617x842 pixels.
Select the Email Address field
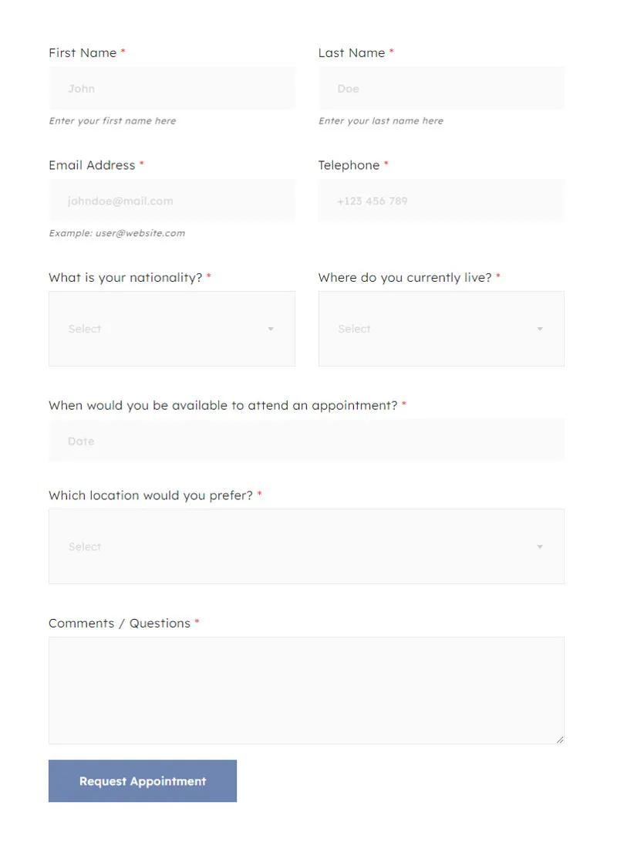click(x=172, y=201)
